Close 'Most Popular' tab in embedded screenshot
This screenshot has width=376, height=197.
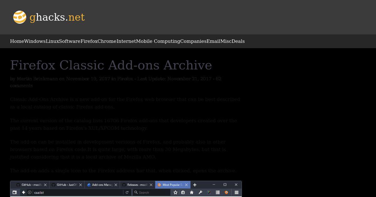point(186,185)
